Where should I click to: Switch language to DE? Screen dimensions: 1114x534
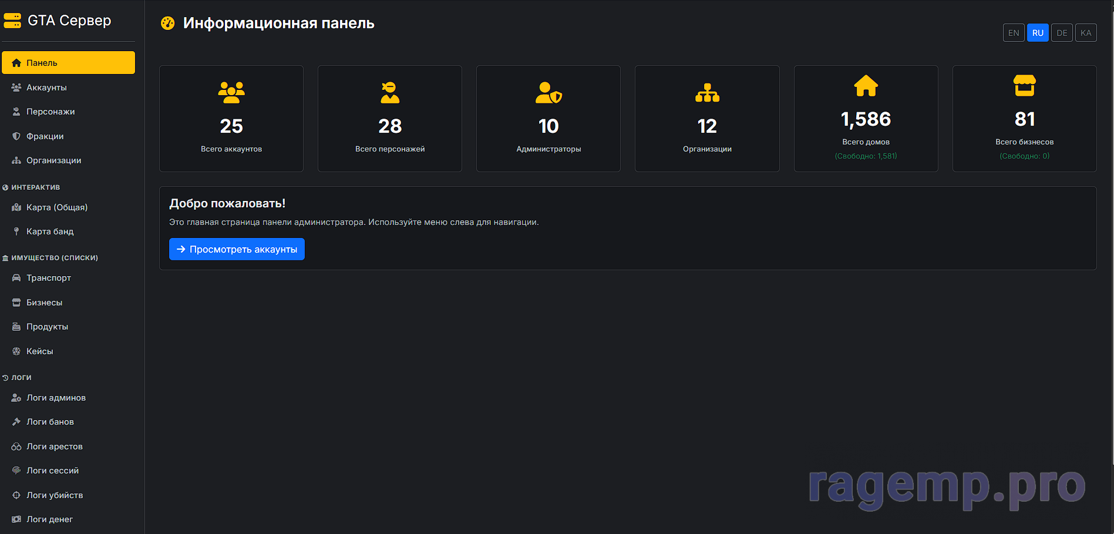point(1062,33)
